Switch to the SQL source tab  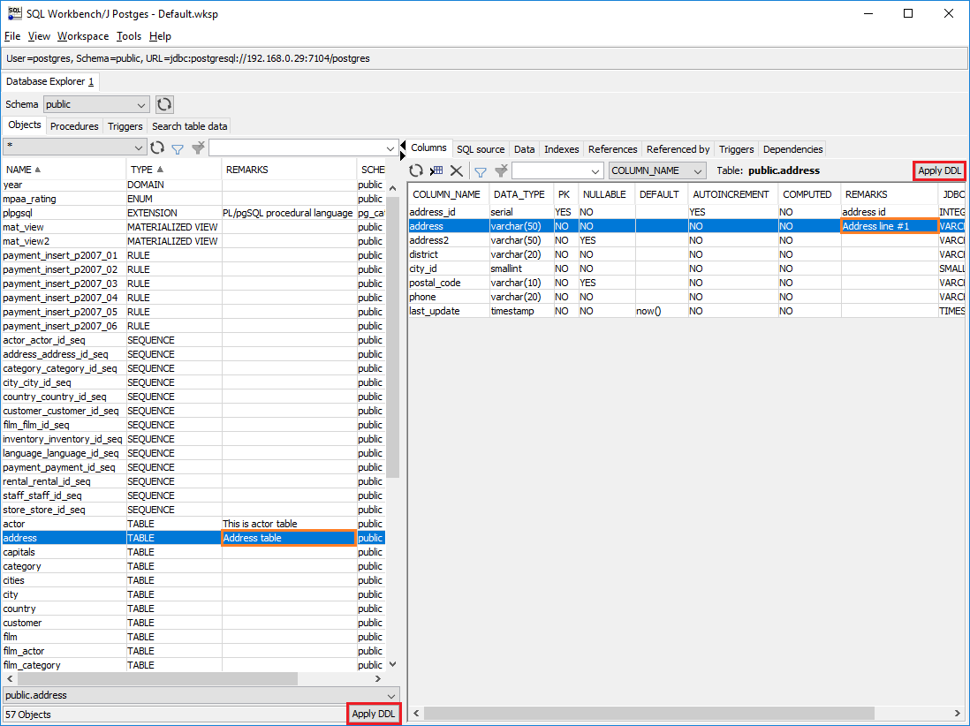481,149
